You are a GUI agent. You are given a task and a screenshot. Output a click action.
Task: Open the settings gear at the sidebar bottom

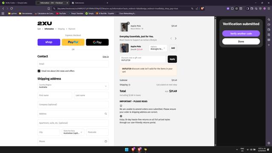[x=269, y=143]
